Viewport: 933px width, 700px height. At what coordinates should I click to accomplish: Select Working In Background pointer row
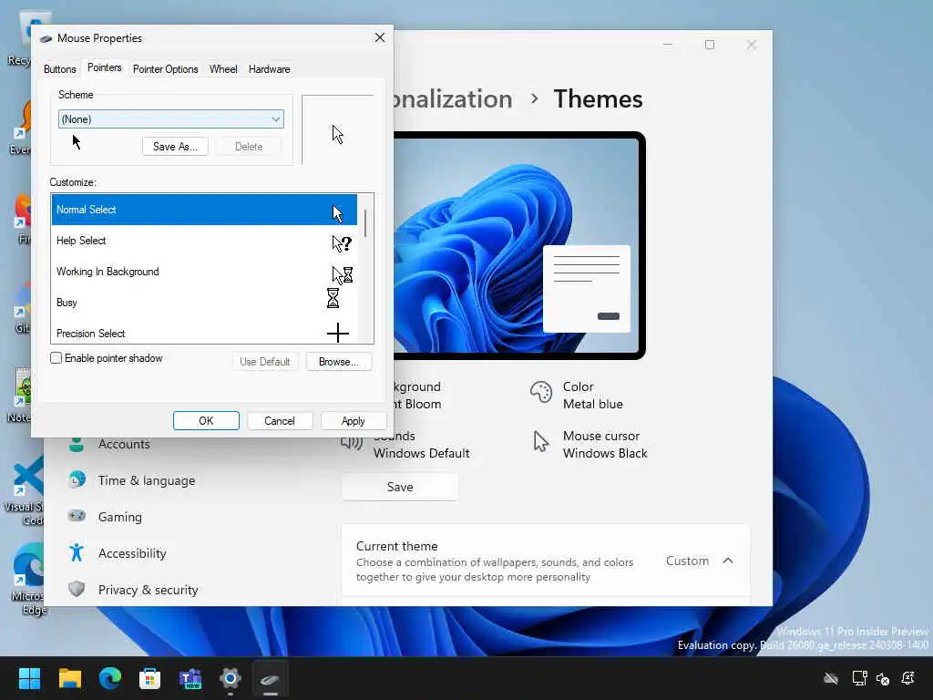click(204, 272)
